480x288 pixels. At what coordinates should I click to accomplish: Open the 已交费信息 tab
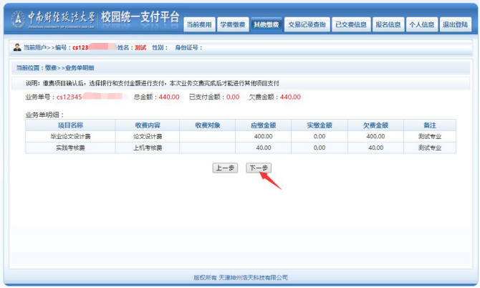(351, 24)
